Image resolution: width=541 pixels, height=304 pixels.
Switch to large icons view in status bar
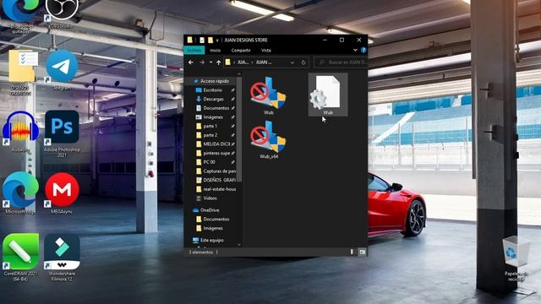coord(362,252)
